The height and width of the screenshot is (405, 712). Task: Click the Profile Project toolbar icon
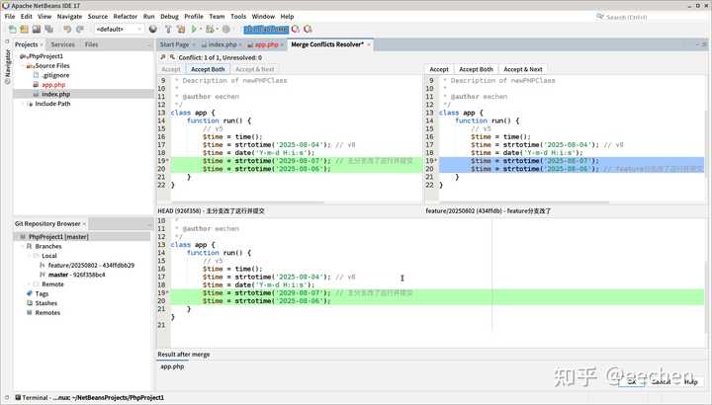point(225,29)
